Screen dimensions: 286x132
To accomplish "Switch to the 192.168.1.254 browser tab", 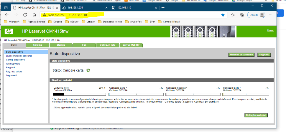I will click(85, 8).
